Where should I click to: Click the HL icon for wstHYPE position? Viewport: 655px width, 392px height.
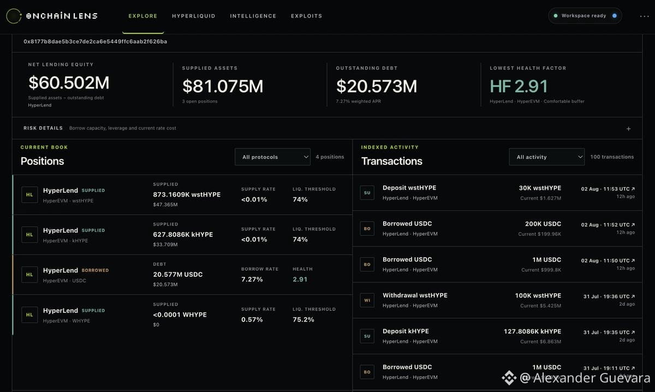click(29, 194)
